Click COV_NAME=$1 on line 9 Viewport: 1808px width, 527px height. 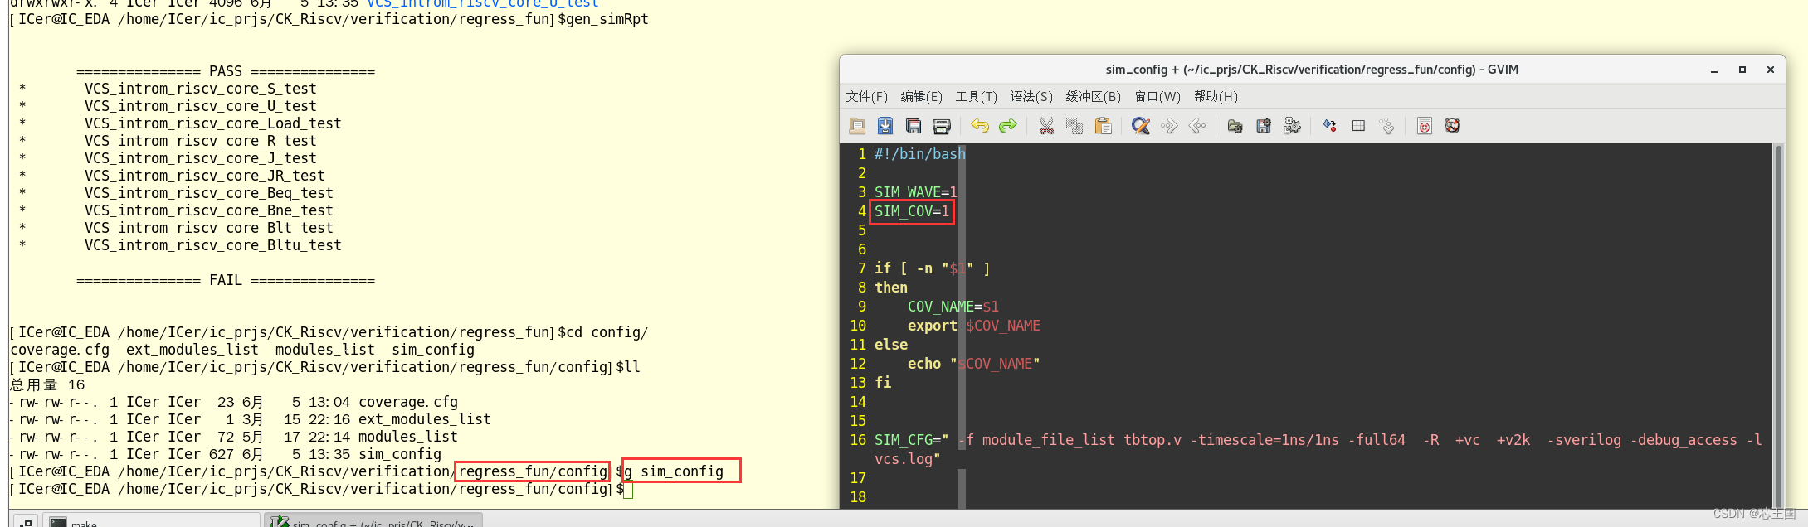pyautogui.click(x=953, y=307)
